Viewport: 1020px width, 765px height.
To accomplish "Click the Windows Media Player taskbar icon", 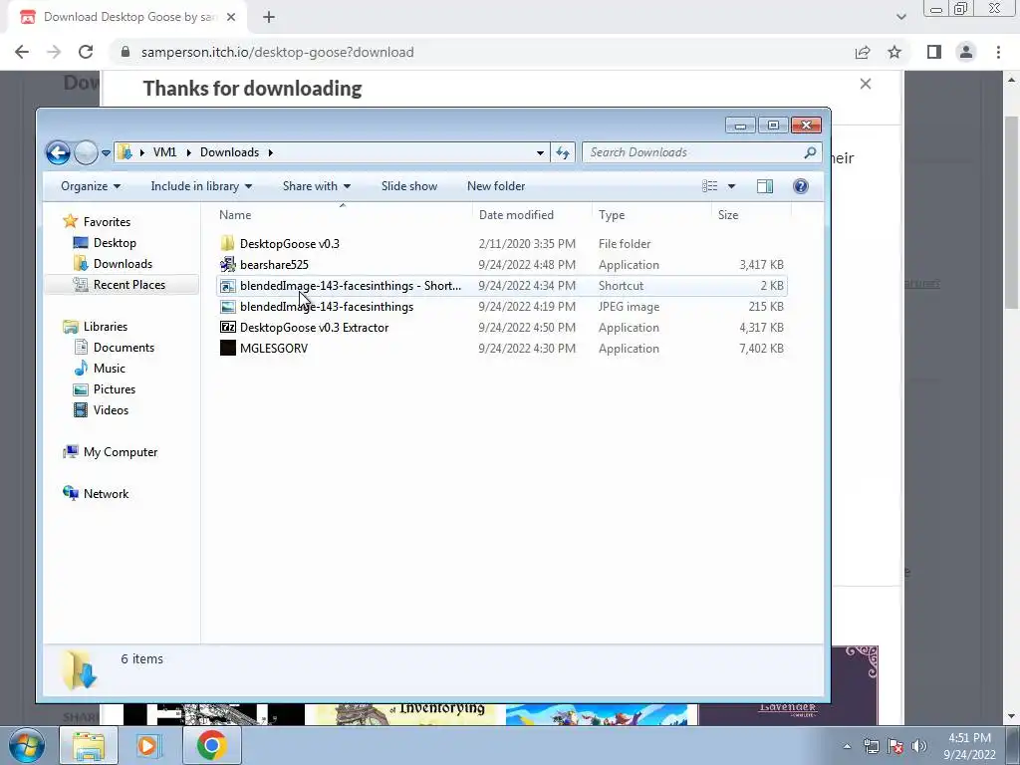I will click(x=148, y=745).
